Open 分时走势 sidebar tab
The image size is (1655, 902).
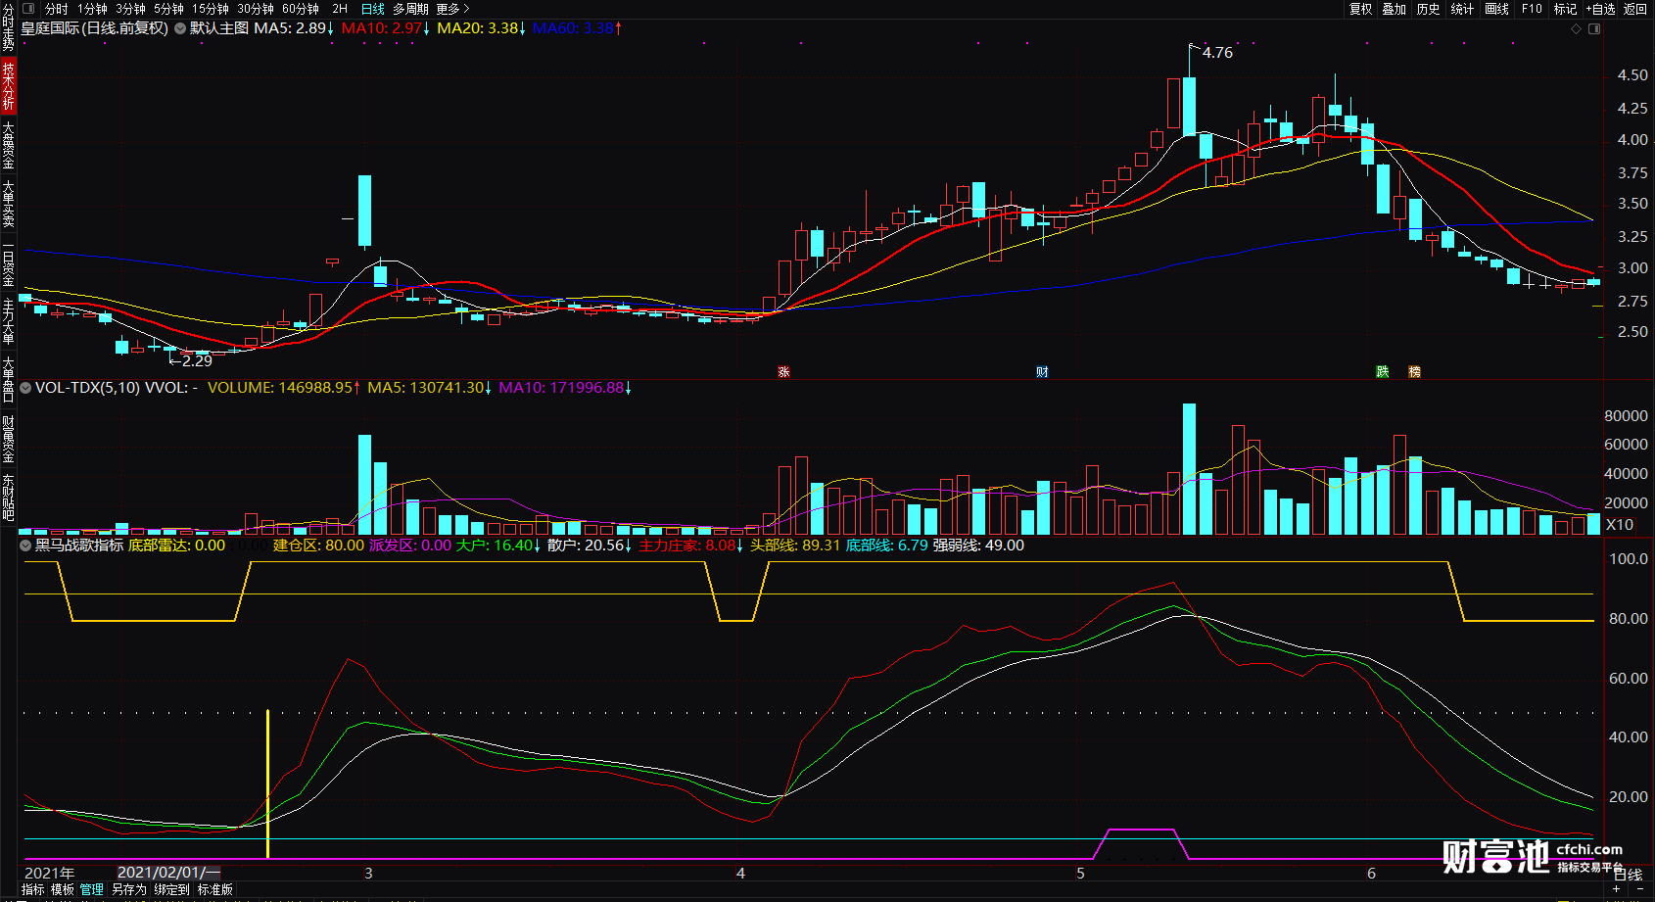(x=8, y=27)
